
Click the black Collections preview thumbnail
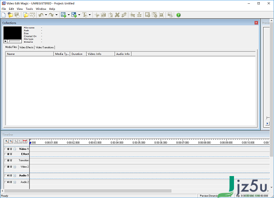[13, 33]
